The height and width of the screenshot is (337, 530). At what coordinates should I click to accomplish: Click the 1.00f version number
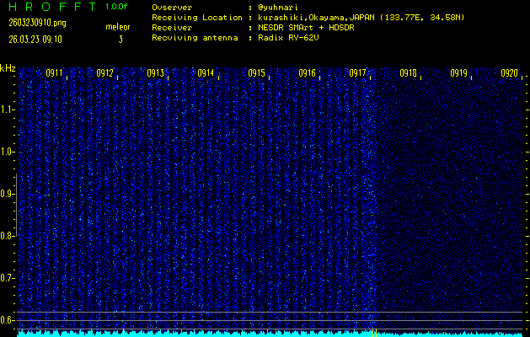click(118, 7)
